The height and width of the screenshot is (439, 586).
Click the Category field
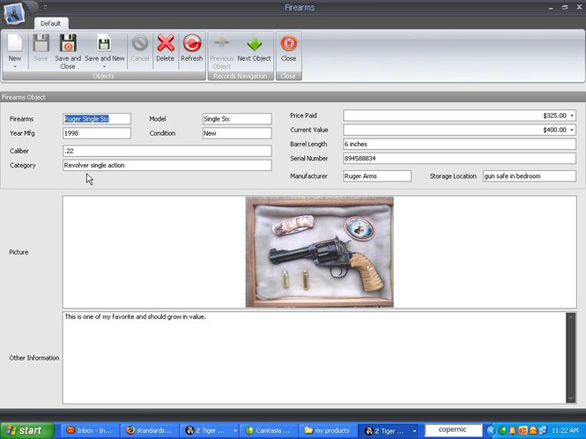point(167,165)
